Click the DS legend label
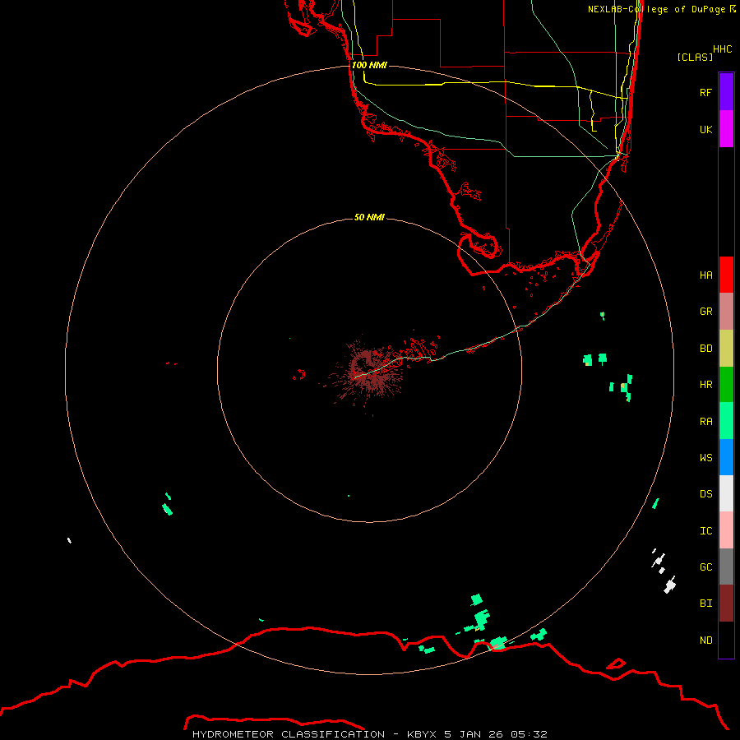The height and width of the screenshot is (740, 740). tap(705, 493)
